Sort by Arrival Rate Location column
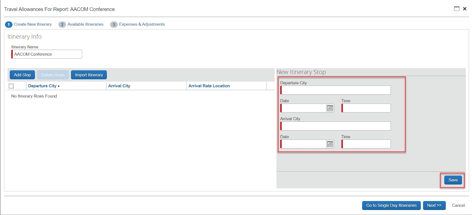This screenshot has width=472, height=215. pos(209,86)
